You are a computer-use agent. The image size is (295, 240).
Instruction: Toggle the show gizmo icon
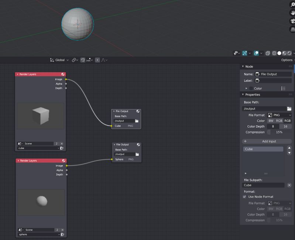(x=244, y=53)
